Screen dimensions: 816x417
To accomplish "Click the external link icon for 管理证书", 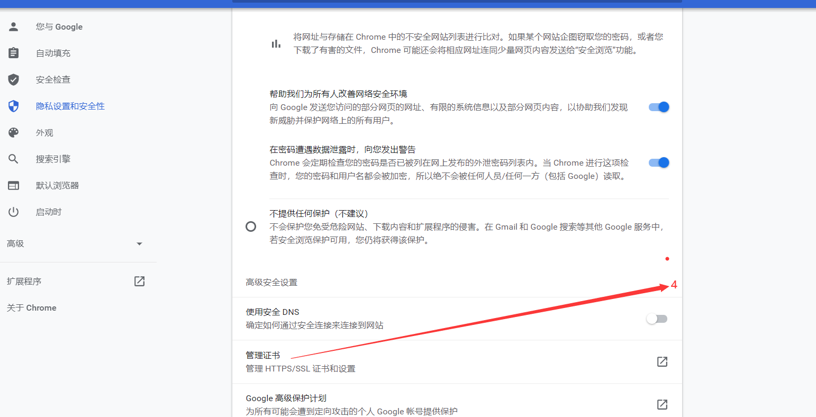I will tap(662, 361).
